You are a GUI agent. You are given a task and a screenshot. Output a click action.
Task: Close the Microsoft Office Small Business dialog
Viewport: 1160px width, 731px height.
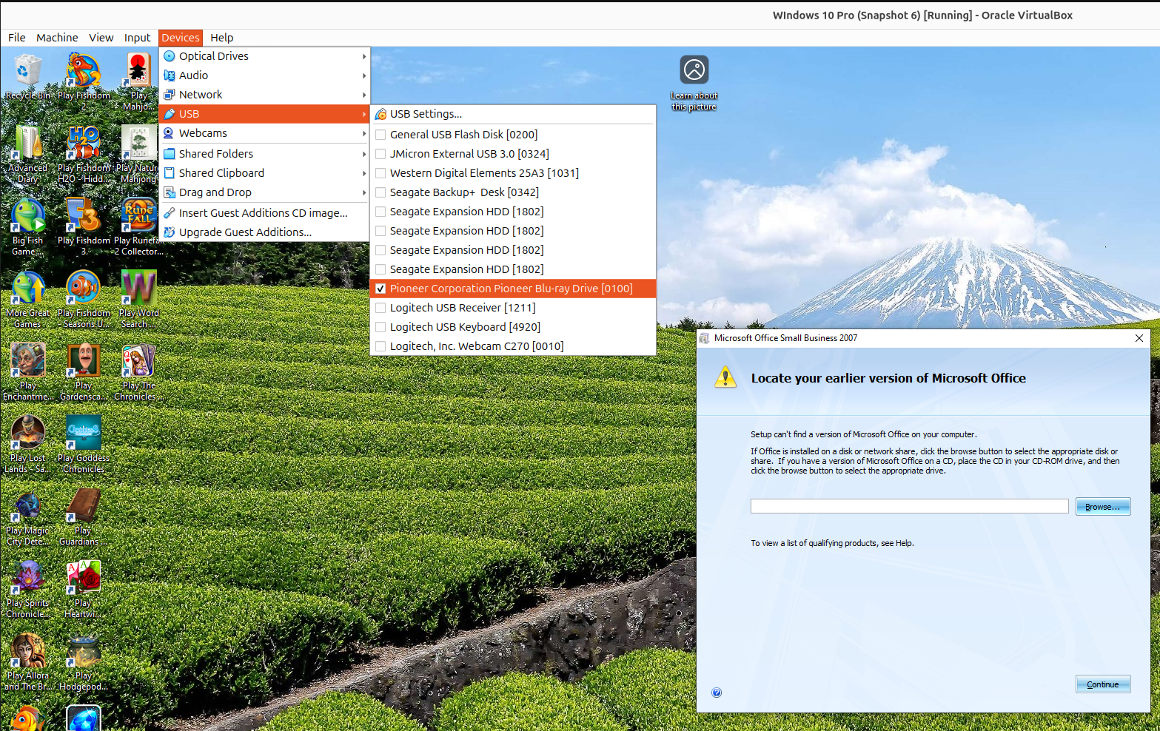[1139, 338]
